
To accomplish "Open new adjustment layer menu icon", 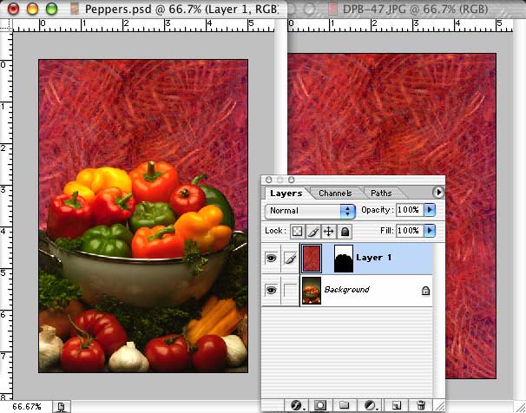I will [371, 406].
